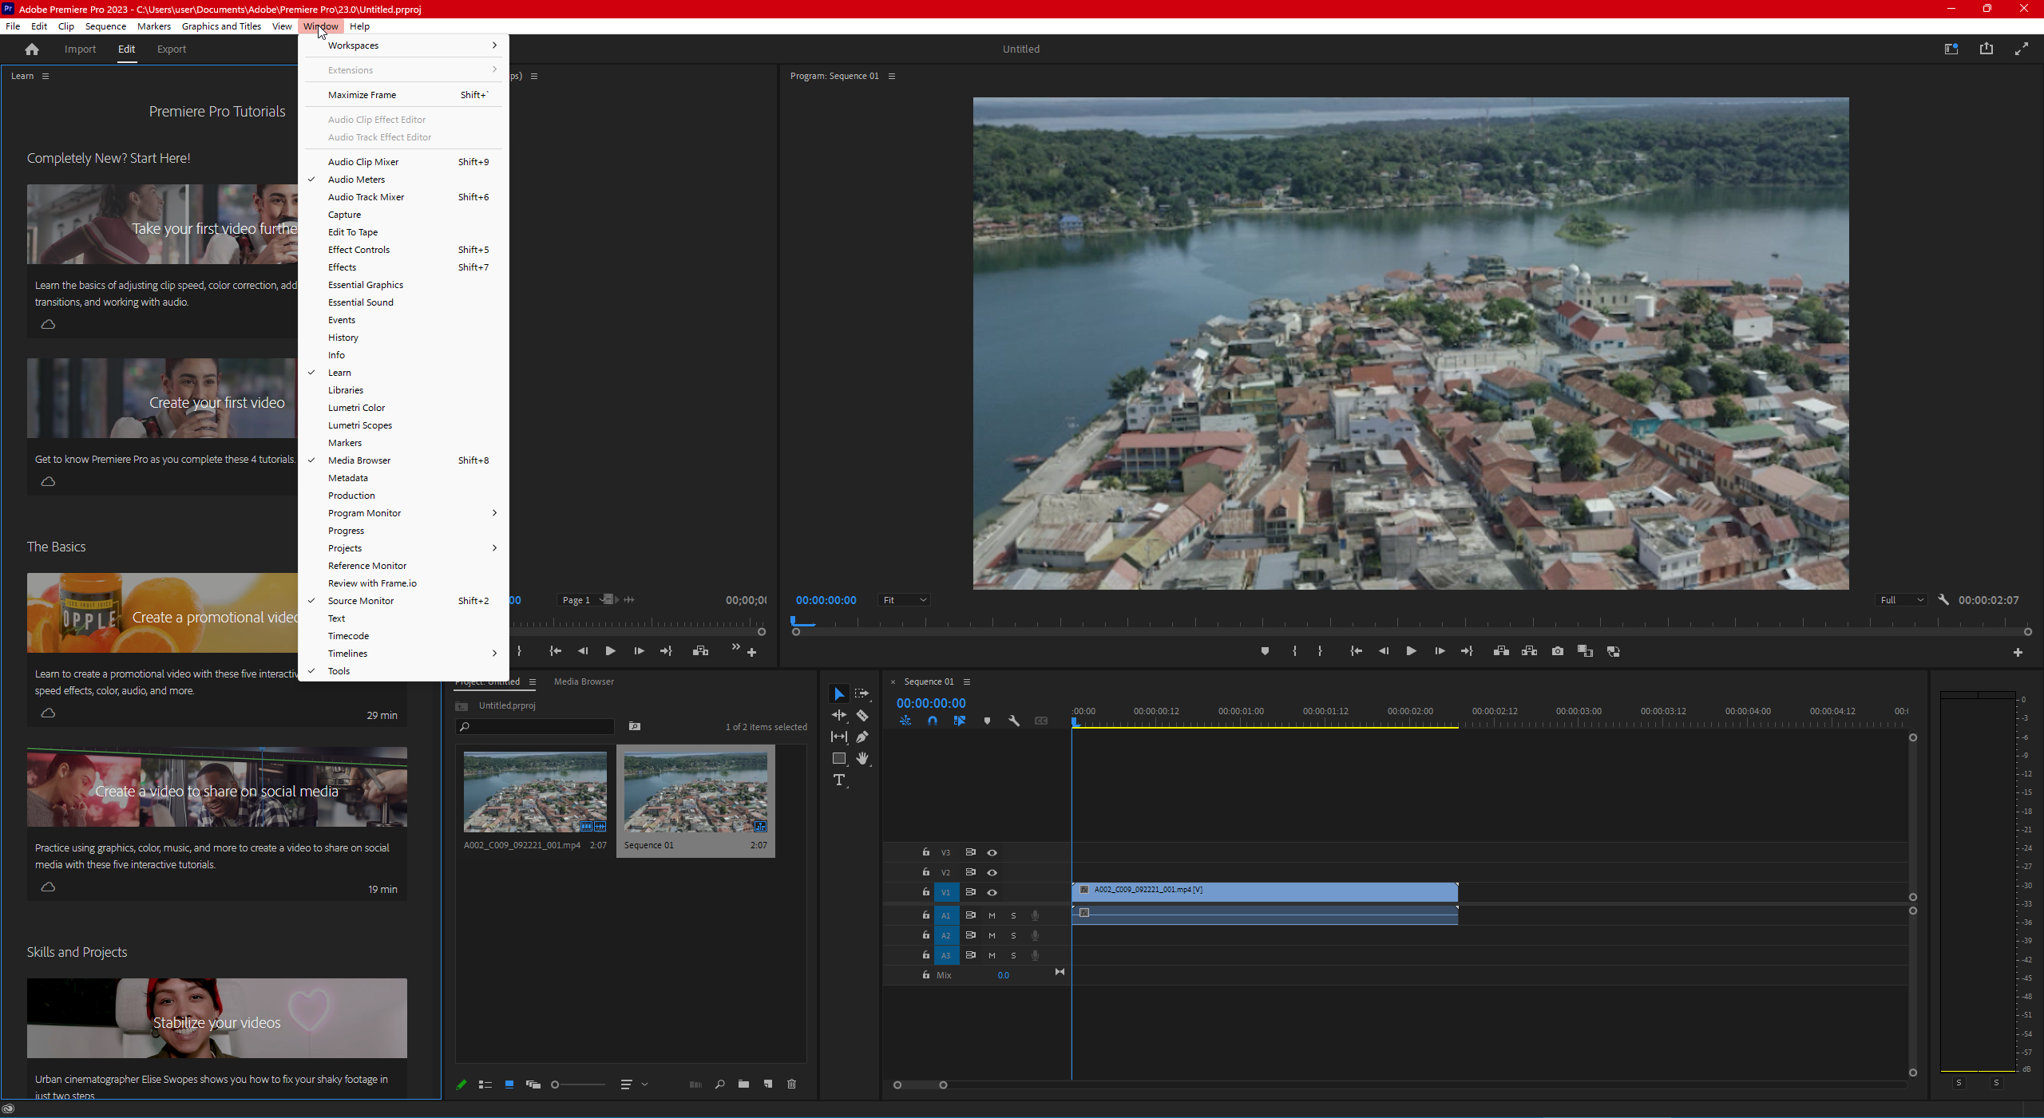Mute audio track A1
Screen dimensions: 2044x1118
click(992, 915)
